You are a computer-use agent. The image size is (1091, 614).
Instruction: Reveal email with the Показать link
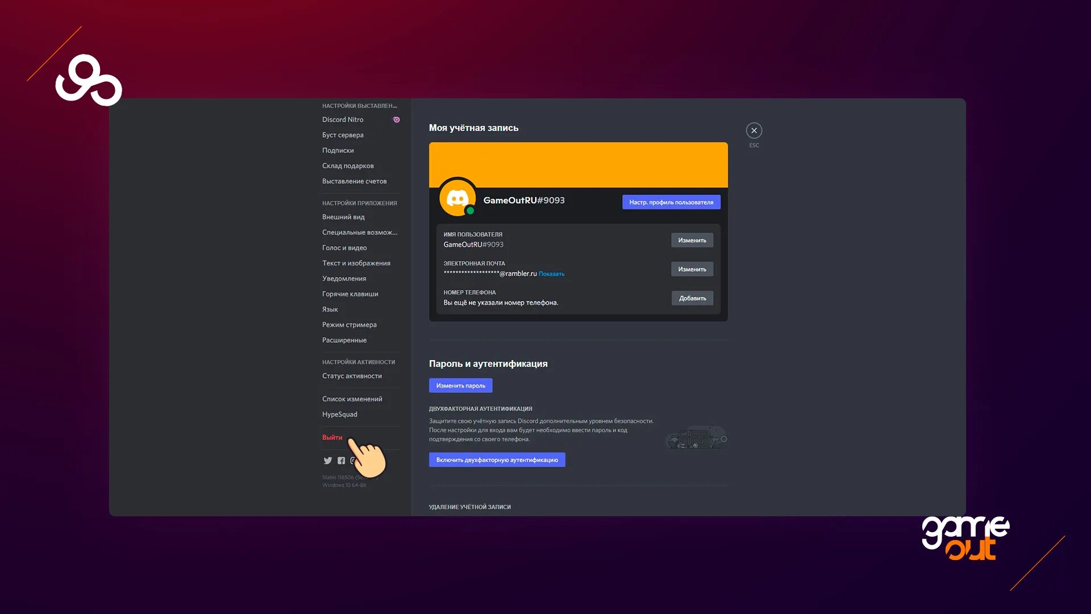pyautogui.click(x=551, y=274)
